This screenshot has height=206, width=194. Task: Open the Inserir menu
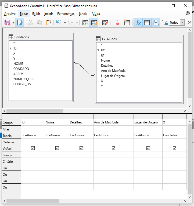click(49, 14)
